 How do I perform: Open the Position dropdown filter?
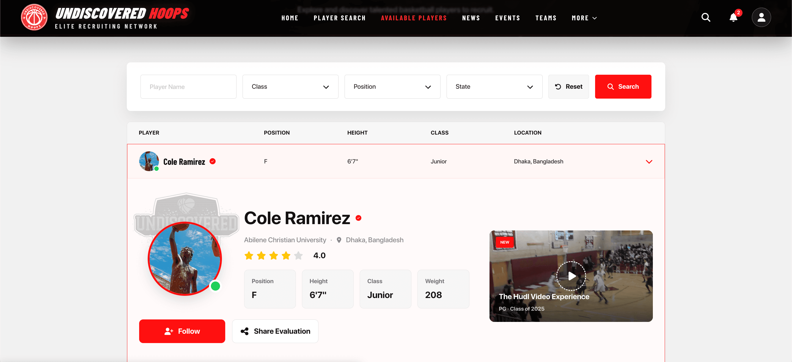[392, 87]
